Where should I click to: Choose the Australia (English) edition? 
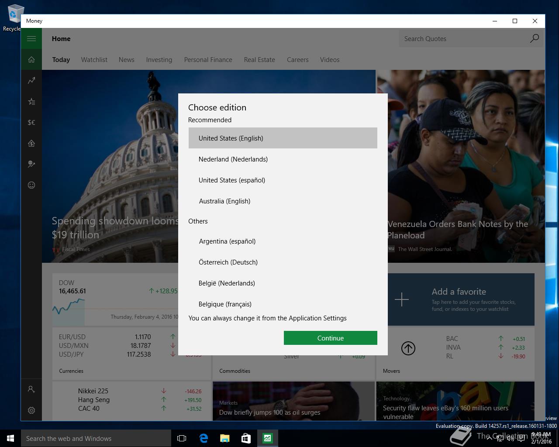(283, 201)
